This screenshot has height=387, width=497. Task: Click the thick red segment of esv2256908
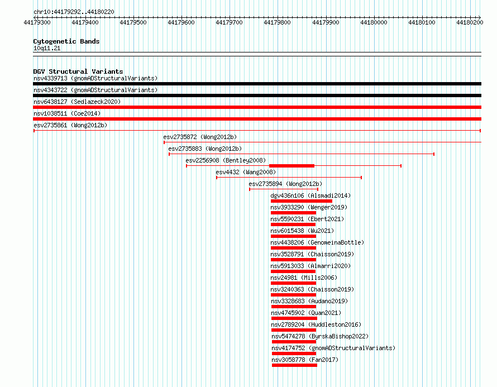[x=291, y=166]
